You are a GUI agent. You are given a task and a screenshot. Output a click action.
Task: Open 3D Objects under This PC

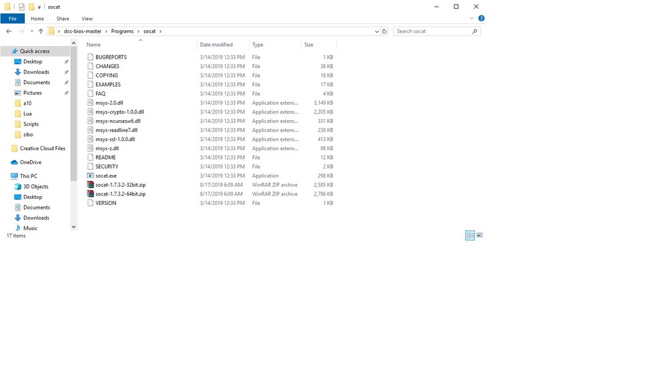point(36,186)
